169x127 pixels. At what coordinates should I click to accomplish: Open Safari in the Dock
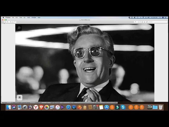point(68,107)
